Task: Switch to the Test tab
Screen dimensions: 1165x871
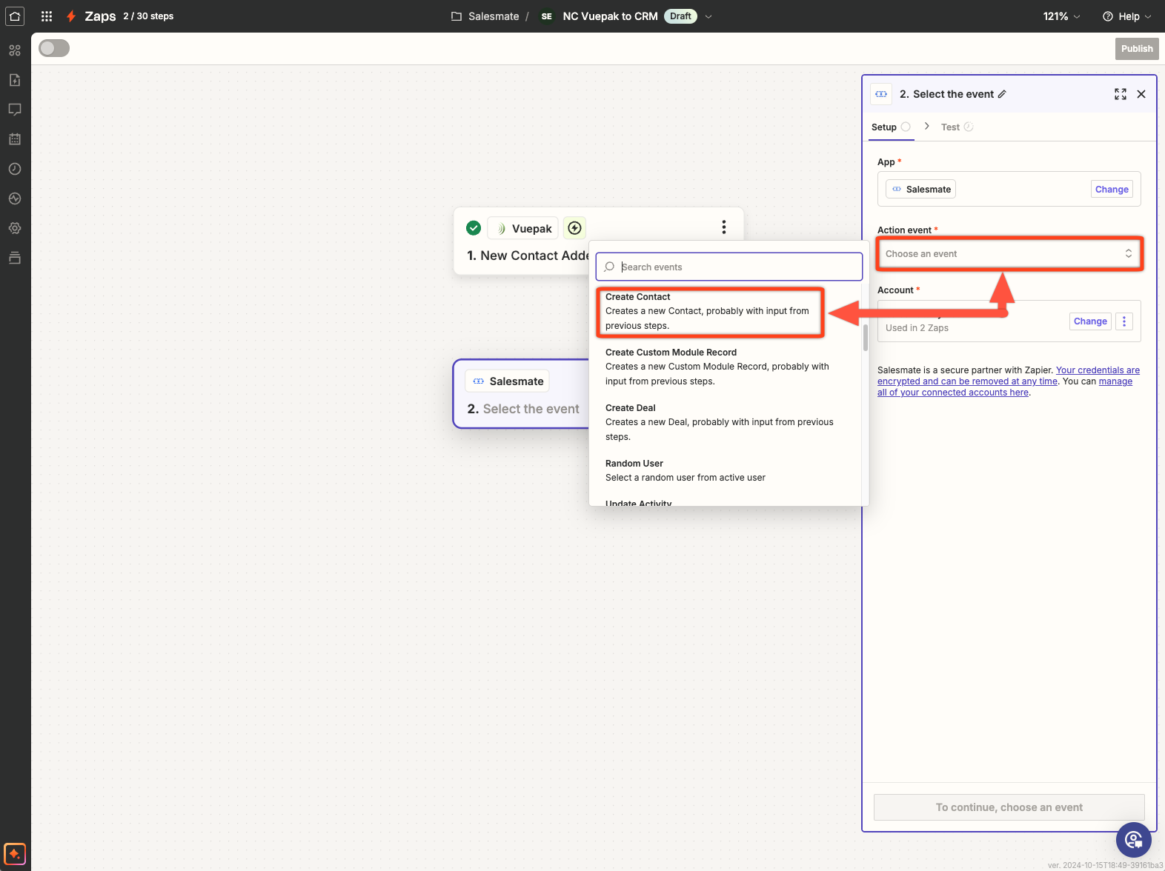Action: [950, 127]
